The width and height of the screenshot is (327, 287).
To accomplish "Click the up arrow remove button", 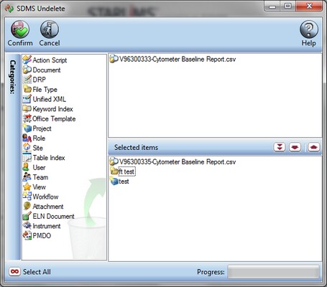I will click(313, 147).
